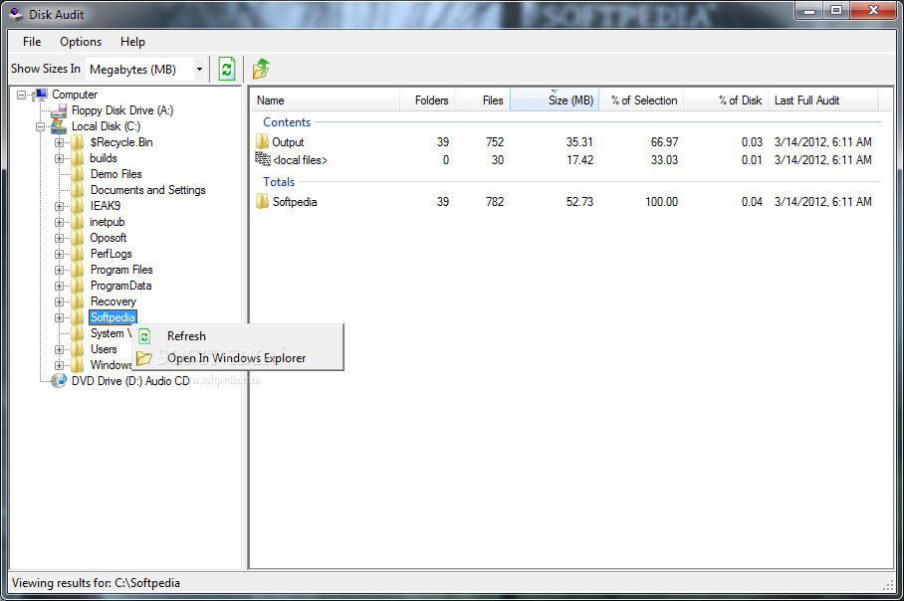Screen dimensions: 904x601
Task: Sort by the Files column header
Action: pyautogui.click(x=482, y=100)
